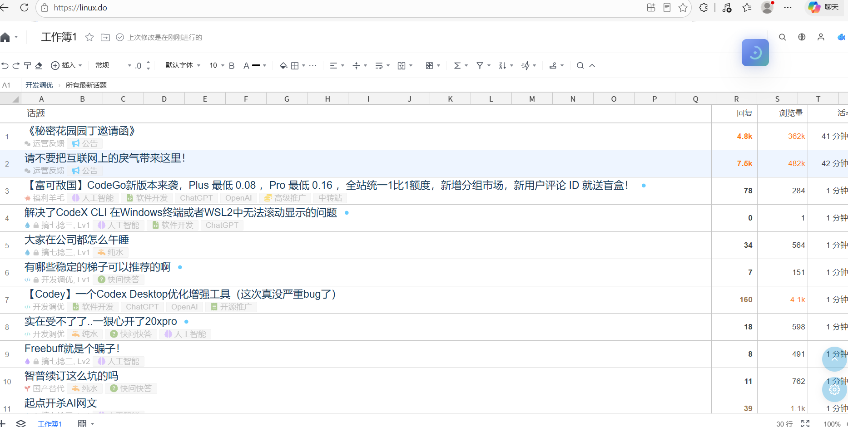Image resolution: width=848 pixels, height=427 pixels.
Task: Click the blue fish icon in the header
Action: pyautogui.click(x=842, y=37)
